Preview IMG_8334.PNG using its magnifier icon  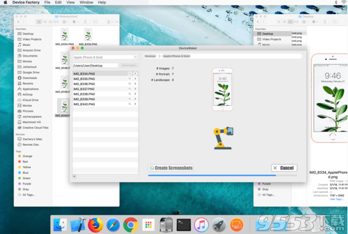[130, 73]
